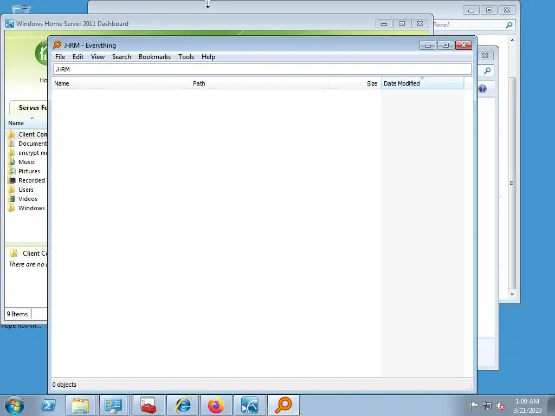Select the encrypt me folder in Dashboard
This screenshot has width=555, height=416.
coord(27,153)
